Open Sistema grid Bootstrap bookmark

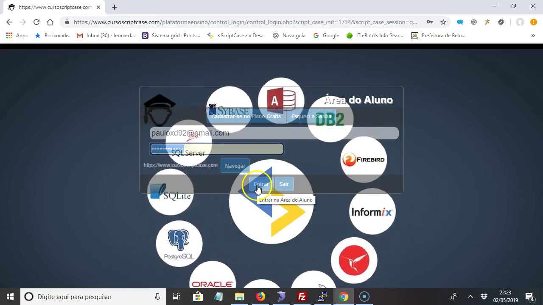171,36
